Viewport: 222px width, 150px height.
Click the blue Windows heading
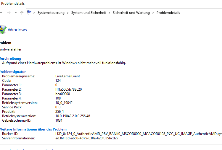(x=17, y=30)
